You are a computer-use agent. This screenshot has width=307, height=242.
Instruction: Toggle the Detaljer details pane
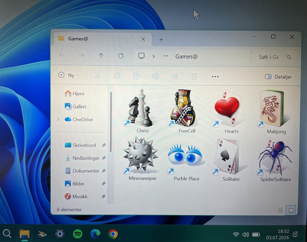[278, 77]
